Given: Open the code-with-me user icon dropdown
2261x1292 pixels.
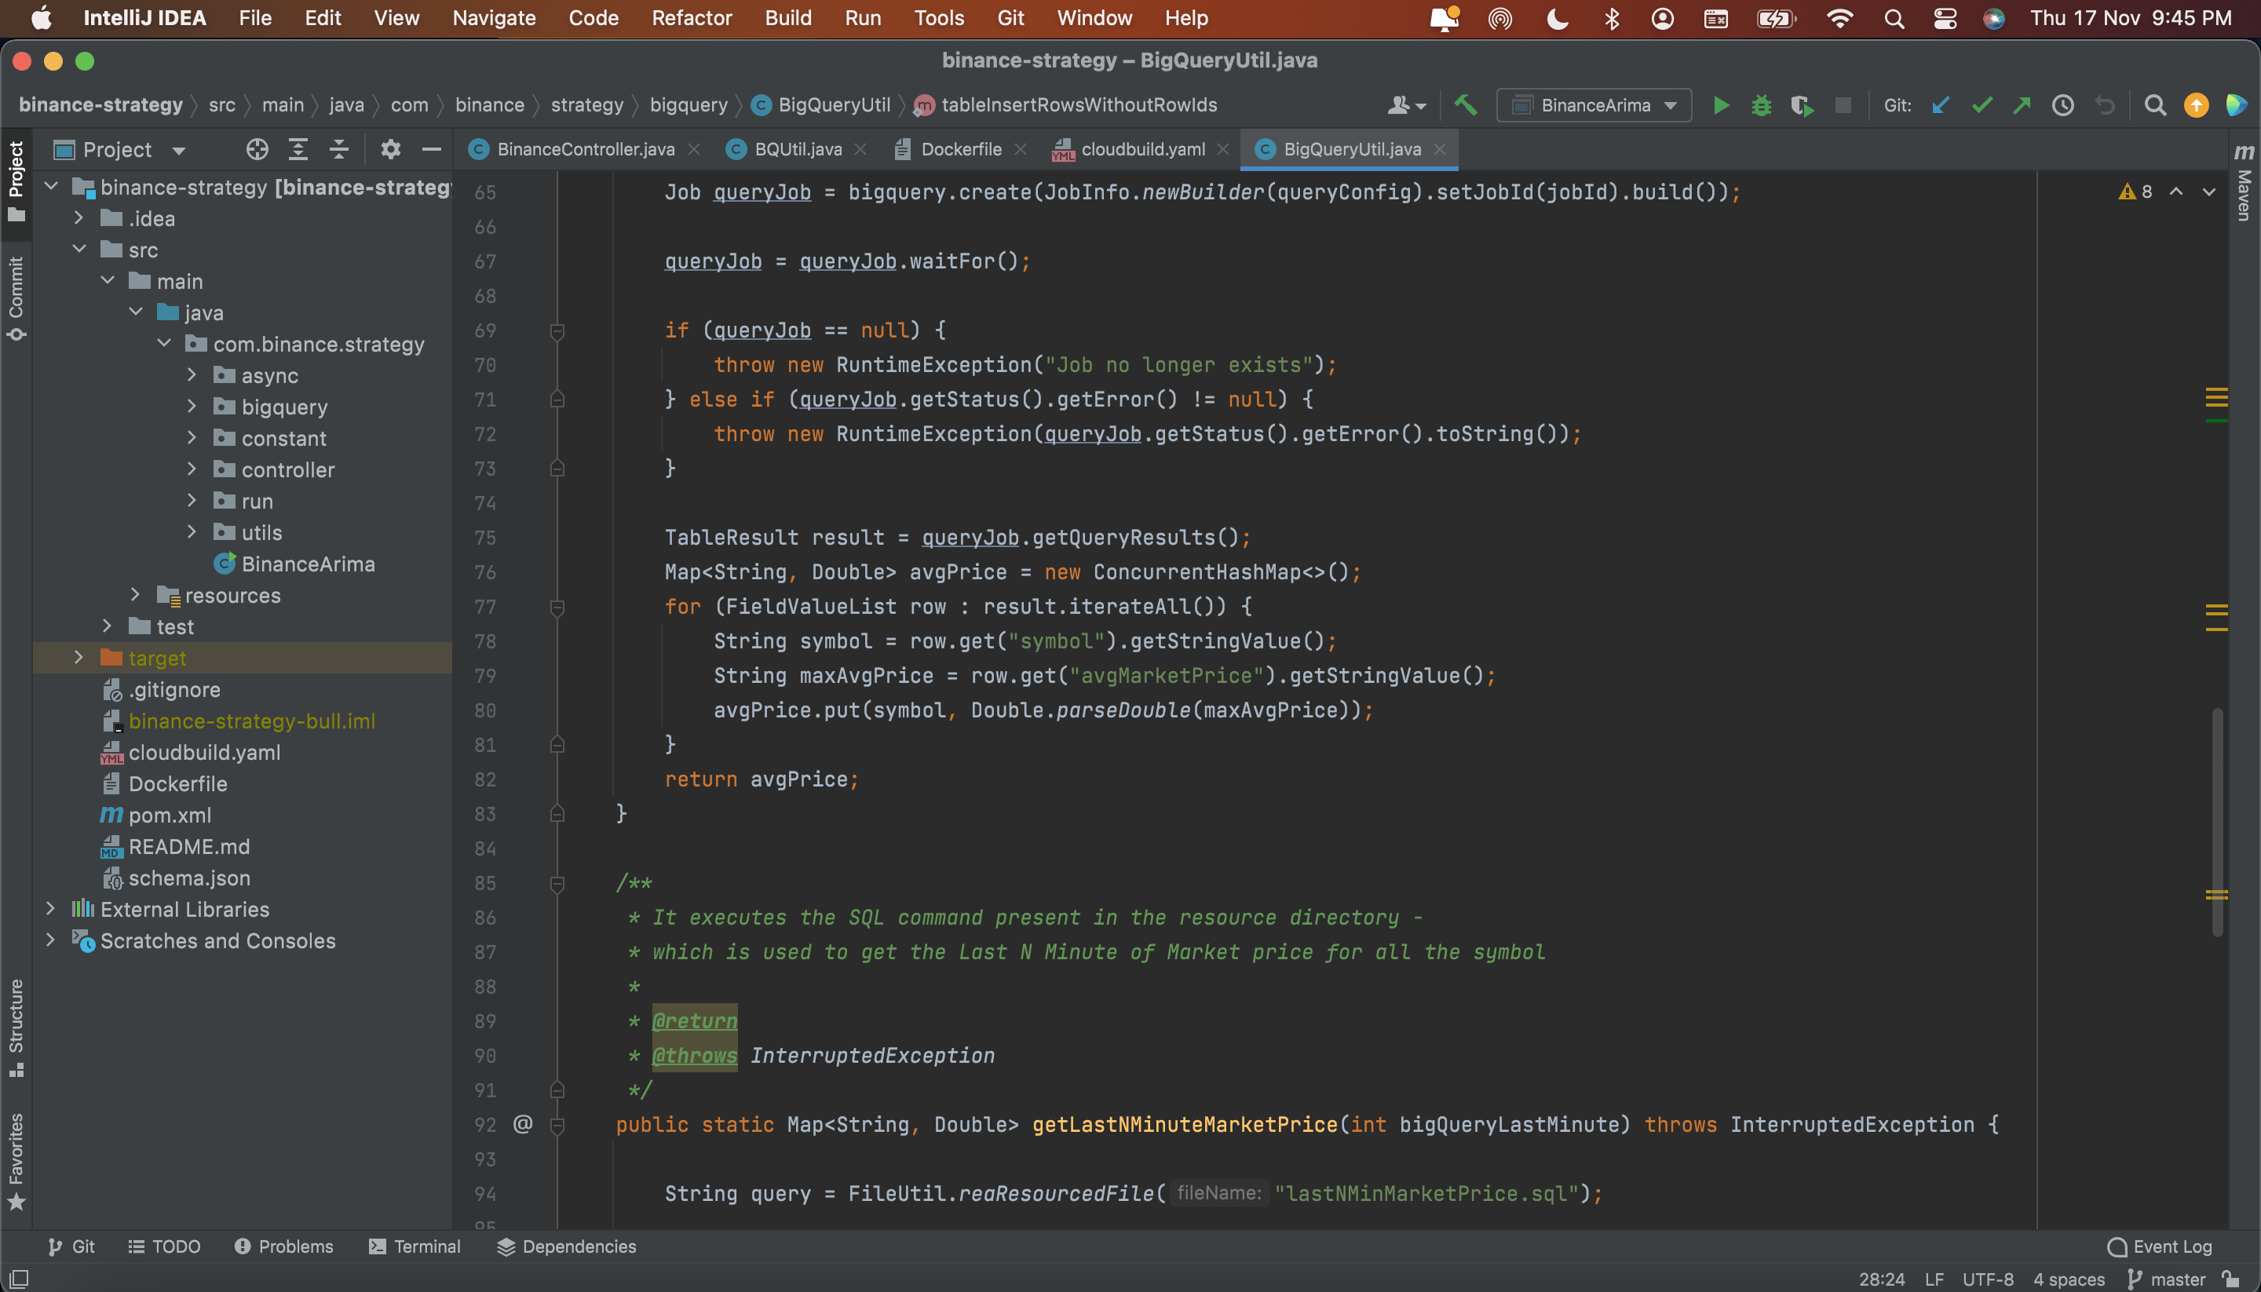Looking at the screenshot, I should click(x=1407, y=104).
